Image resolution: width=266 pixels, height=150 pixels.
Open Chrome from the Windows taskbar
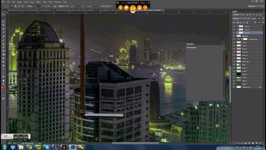tap(30, 147)
